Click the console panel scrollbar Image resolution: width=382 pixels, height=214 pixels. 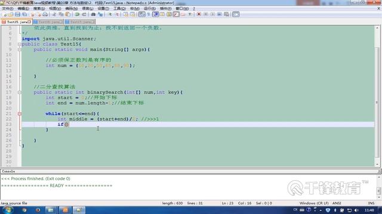[379, 187]
